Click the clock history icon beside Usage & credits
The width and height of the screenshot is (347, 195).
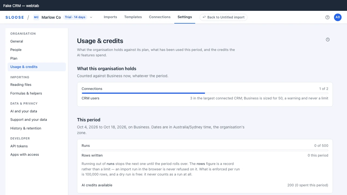point(328,40)
